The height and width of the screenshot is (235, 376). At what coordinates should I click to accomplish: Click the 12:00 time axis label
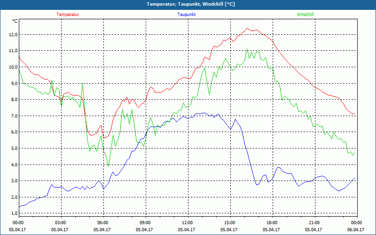click(x=188, y=223)
